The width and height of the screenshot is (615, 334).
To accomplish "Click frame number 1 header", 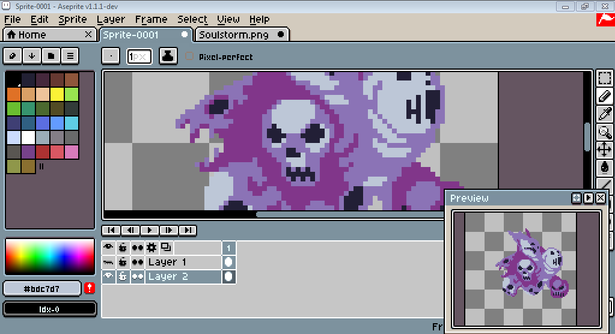I will coord(228,247).
